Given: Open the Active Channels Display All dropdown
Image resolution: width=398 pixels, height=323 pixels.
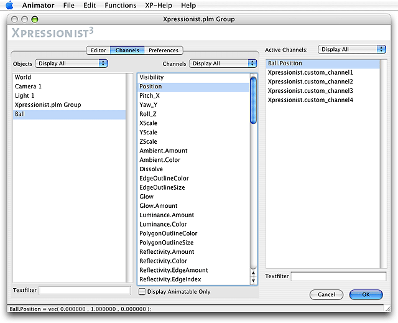Looking at the screenshot, I should [352, 49].
